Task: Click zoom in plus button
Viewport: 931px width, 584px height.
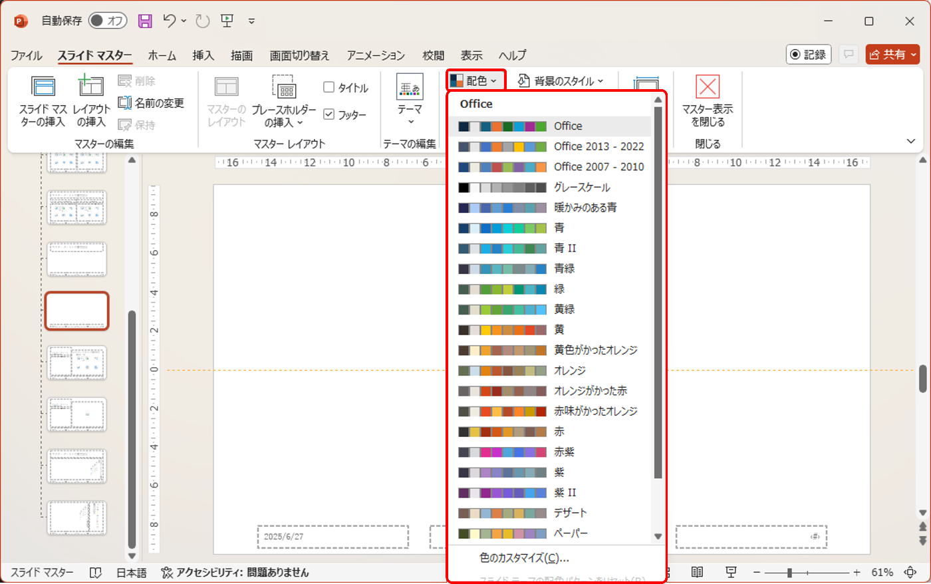Action: tap(857, 573)
